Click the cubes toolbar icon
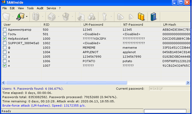The width and height of the screenshot is (192, 114). click(91, 17)
